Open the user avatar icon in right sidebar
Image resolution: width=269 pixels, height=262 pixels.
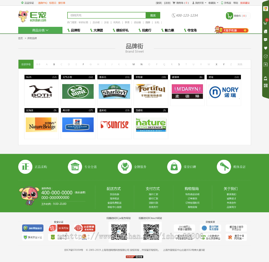(x=266, y=9)
